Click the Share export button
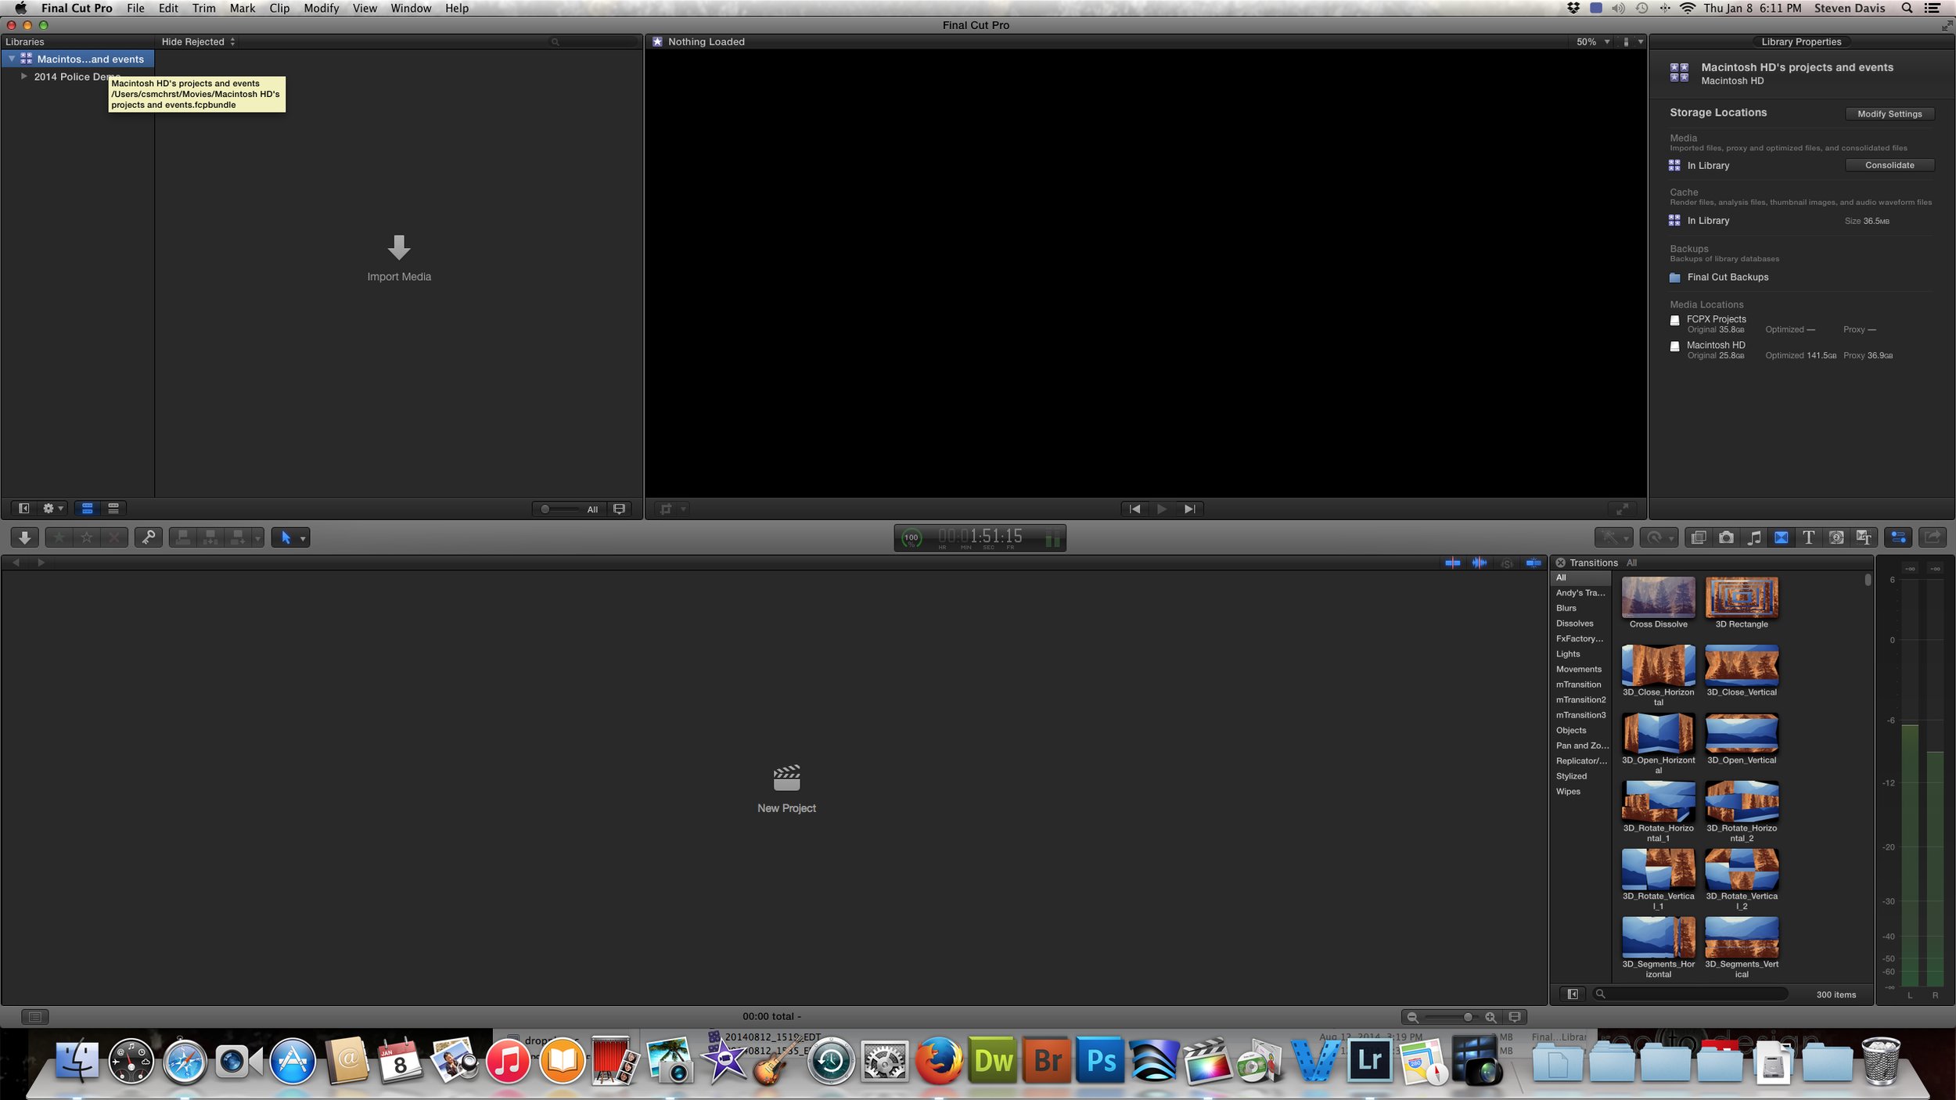Viewport: 1956px width, 1100px height. coord(1933,537)
